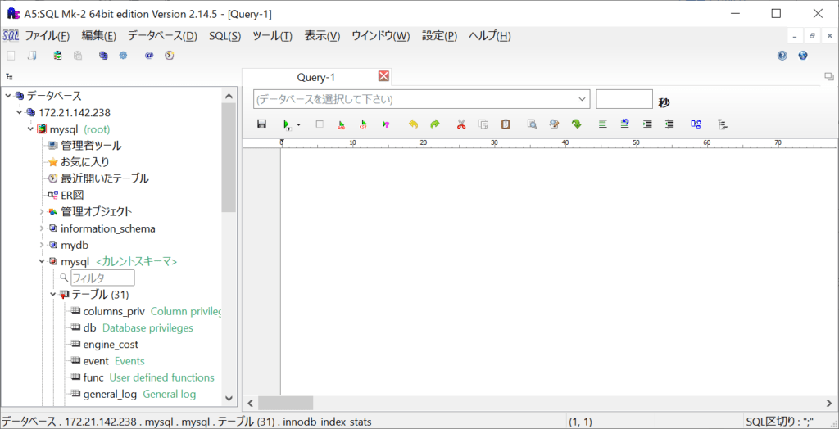Click the blue gear options icon

pos(123,55)
